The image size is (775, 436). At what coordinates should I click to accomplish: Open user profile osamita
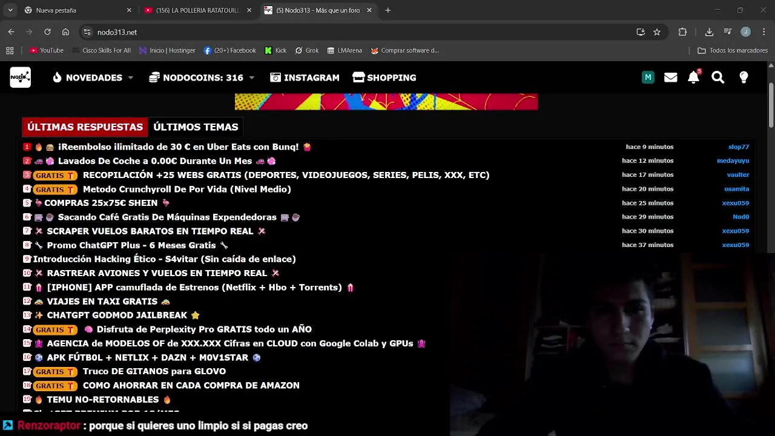737,189
